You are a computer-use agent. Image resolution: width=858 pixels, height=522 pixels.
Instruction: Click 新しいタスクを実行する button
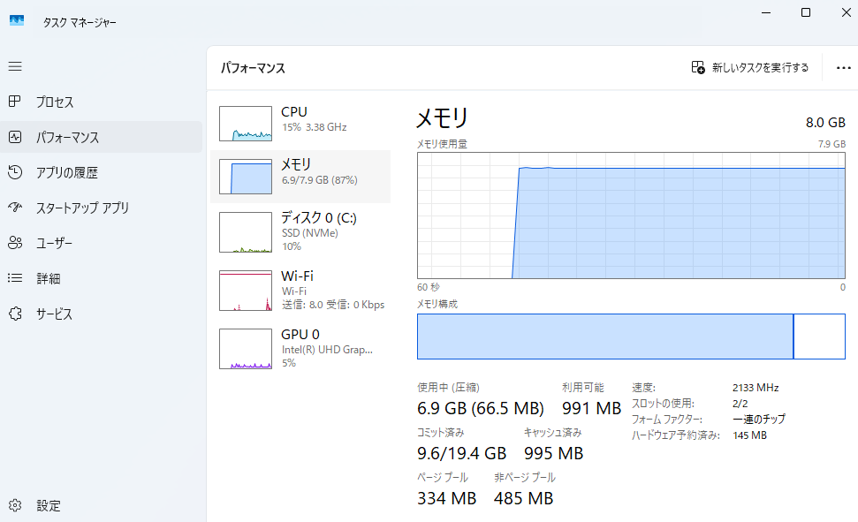tap(750, 67)
